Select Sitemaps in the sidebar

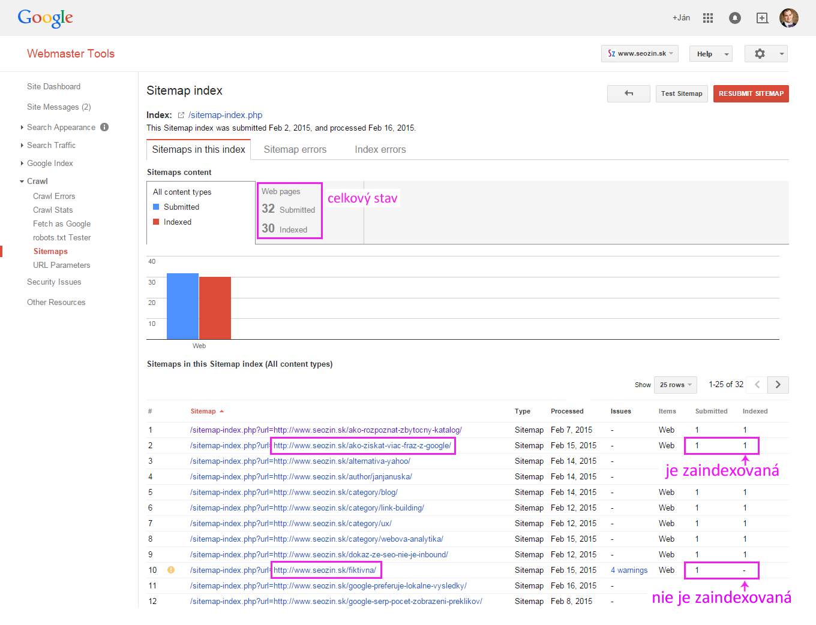50,251
